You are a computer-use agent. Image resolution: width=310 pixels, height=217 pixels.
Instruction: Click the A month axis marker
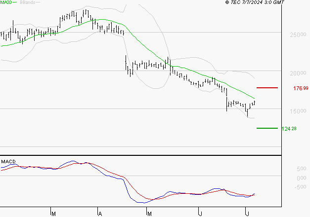point(100,214)
